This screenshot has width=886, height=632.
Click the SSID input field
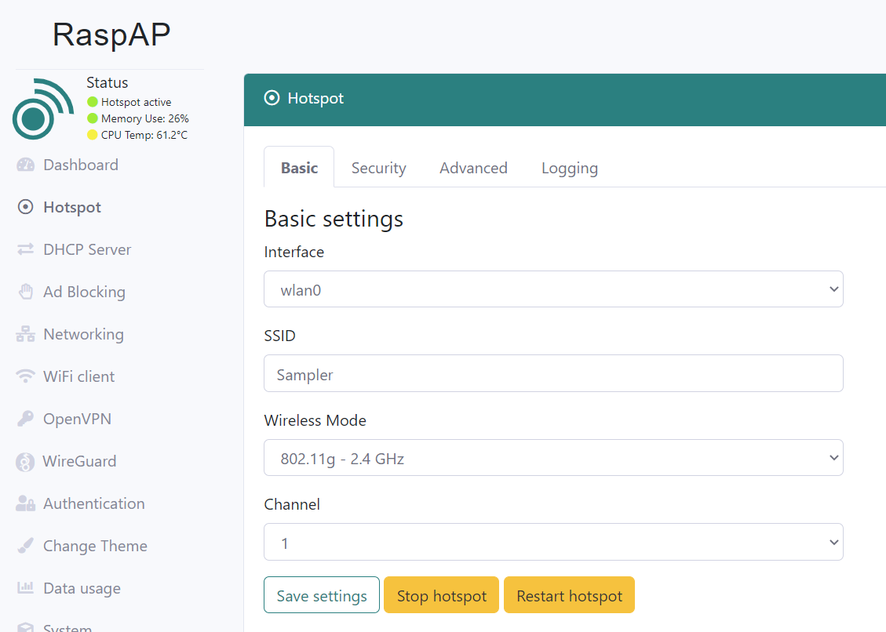[553, 373]
